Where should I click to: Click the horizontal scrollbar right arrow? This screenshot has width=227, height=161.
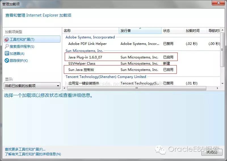click(x=217, y=88)
